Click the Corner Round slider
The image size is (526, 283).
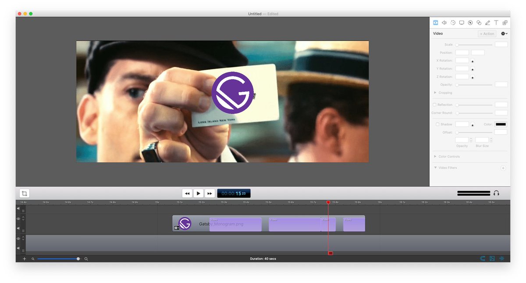click(474, 113)
